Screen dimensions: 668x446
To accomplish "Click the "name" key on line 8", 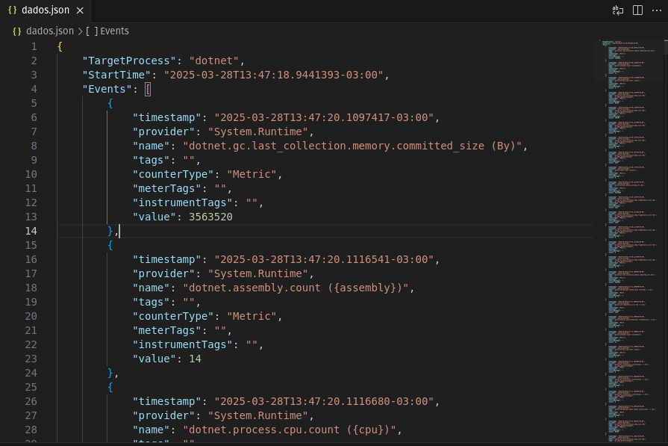I will pos(151,146).
